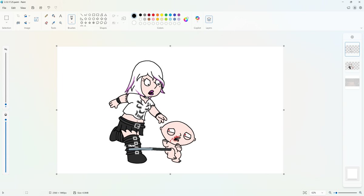This screenshot has height=196, width=364.
Task: Select the rectangular Selection tool
Action: tap(6, 18)
